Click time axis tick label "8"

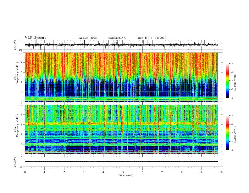tap(182, 172)
